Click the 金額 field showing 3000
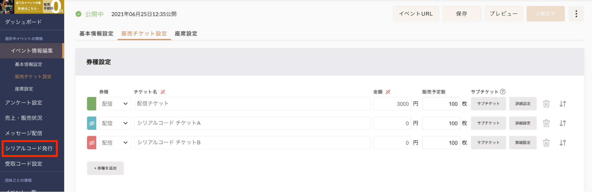The image size is (592, 192). 392,104
